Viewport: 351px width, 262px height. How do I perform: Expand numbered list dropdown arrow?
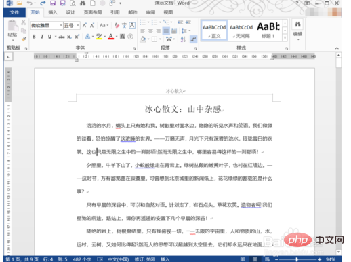(x=160, y=22)
